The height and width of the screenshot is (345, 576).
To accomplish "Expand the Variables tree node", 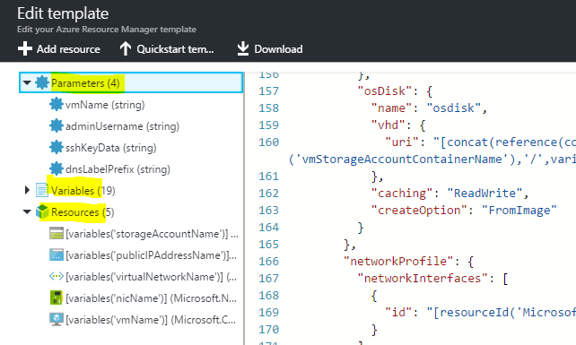I will tap(27, 190).
